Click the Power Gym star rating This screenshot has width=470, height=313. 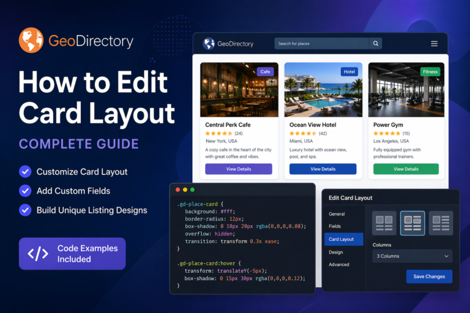pyautogui.click(x=387, y=133)
